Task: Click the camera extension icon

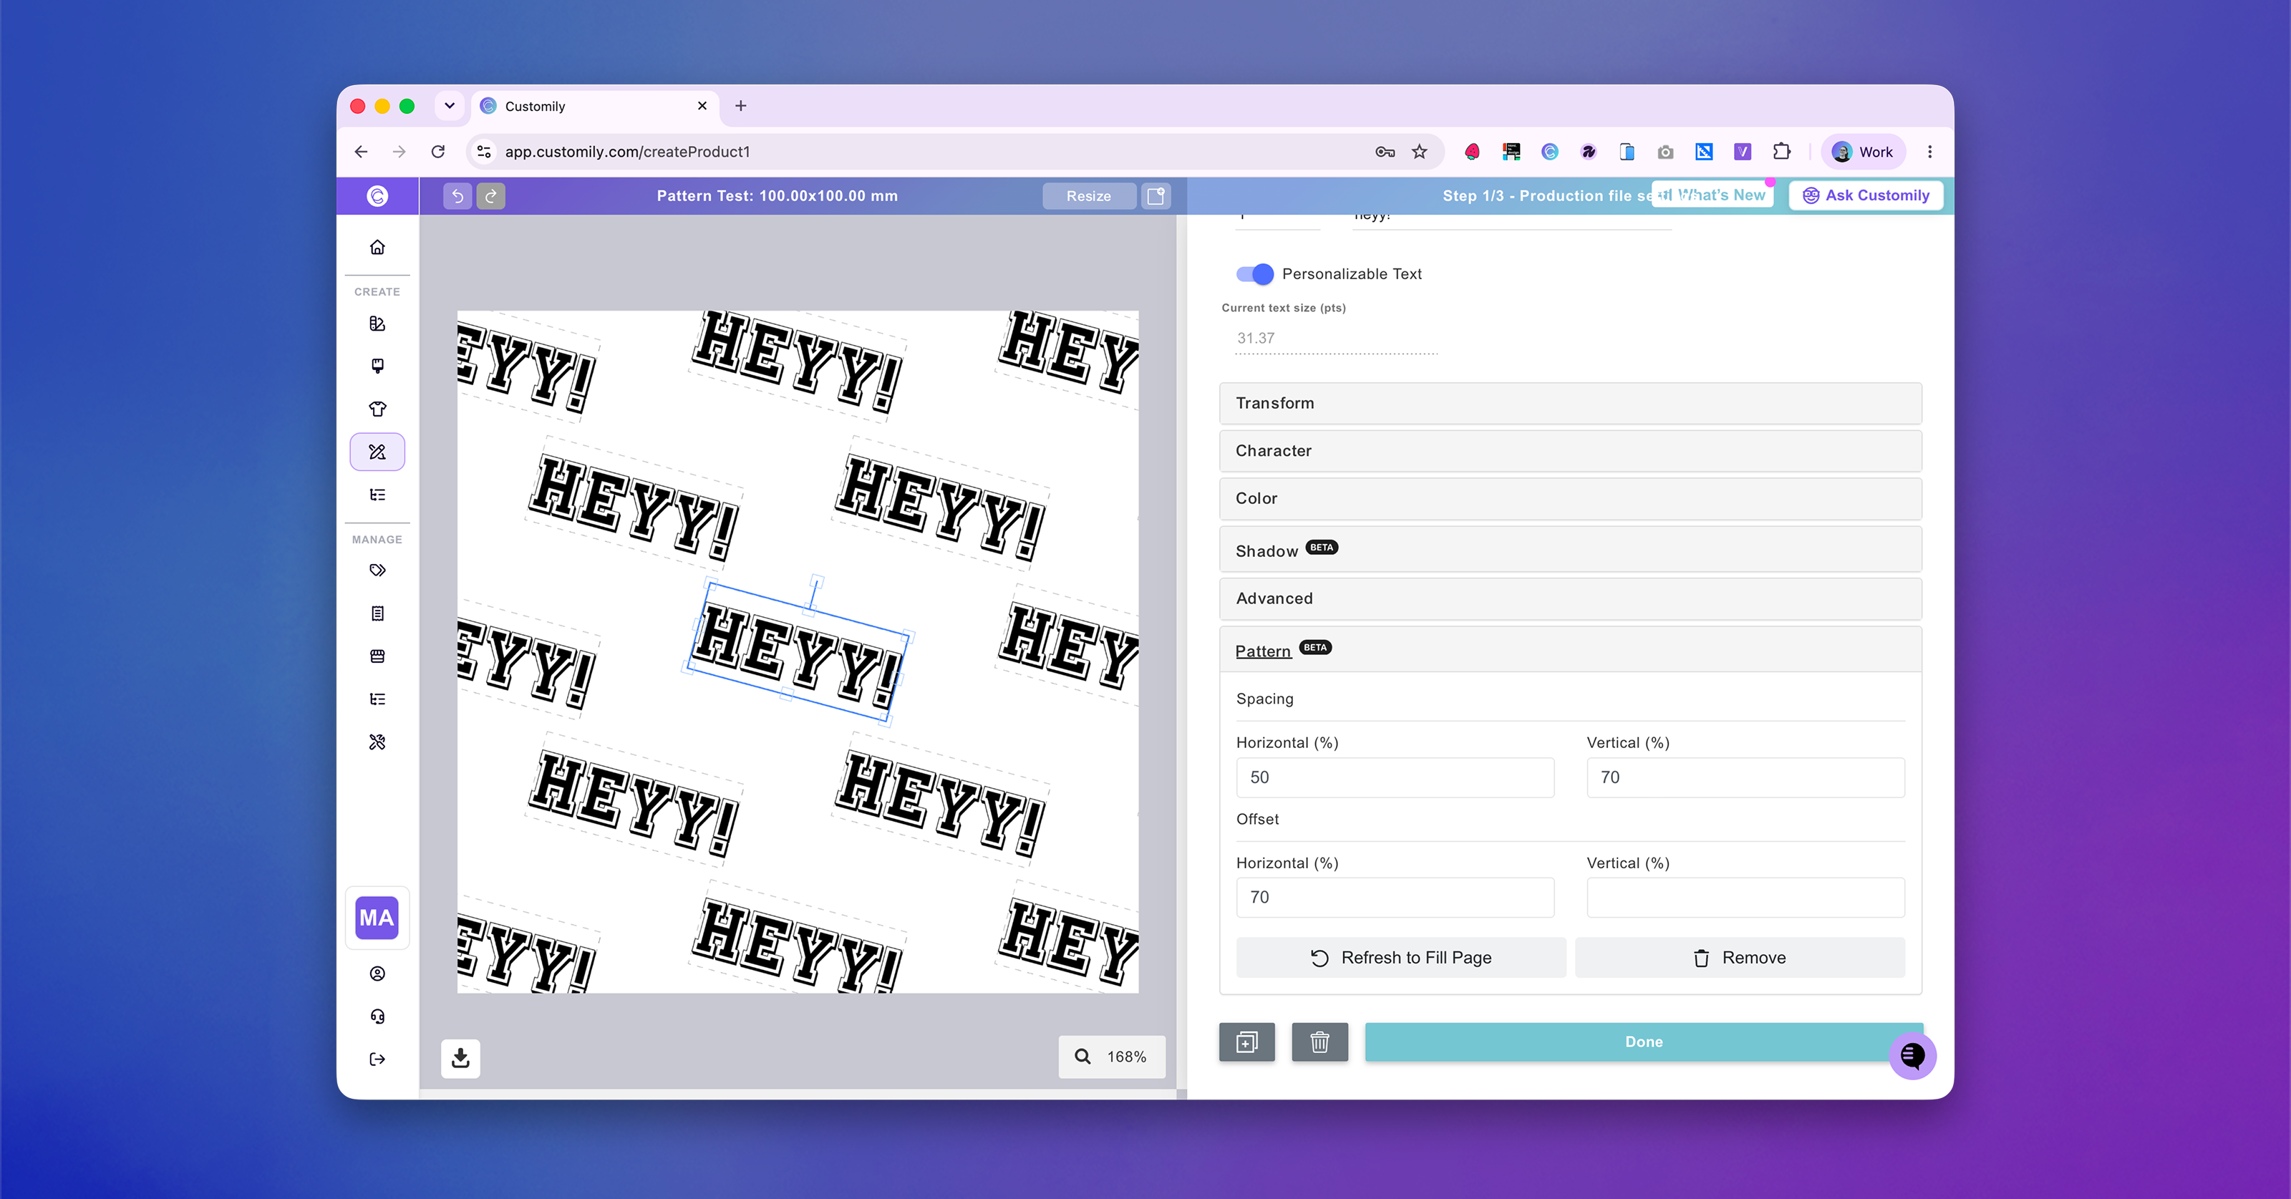Action: tap(1666, 152)
